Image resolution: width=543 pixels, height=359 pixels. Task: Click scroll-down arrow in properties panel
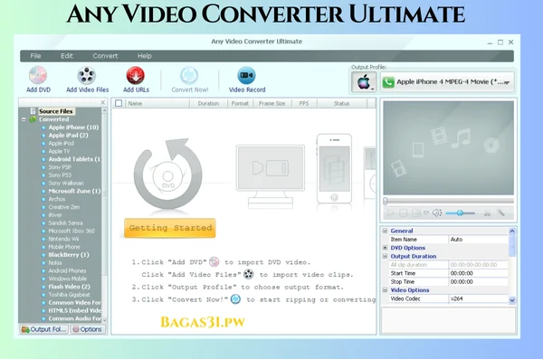click(x=512, y=300)
